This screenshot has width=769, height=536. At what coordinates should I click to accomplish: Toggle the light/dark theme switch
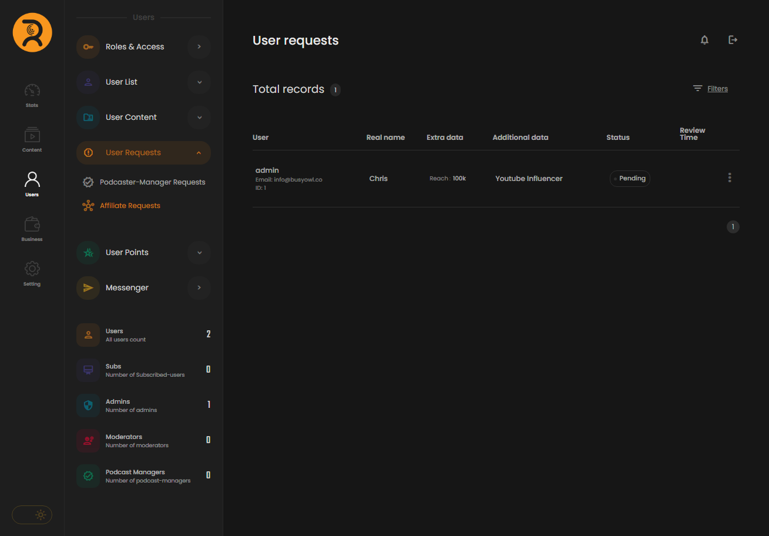[32, 515]
